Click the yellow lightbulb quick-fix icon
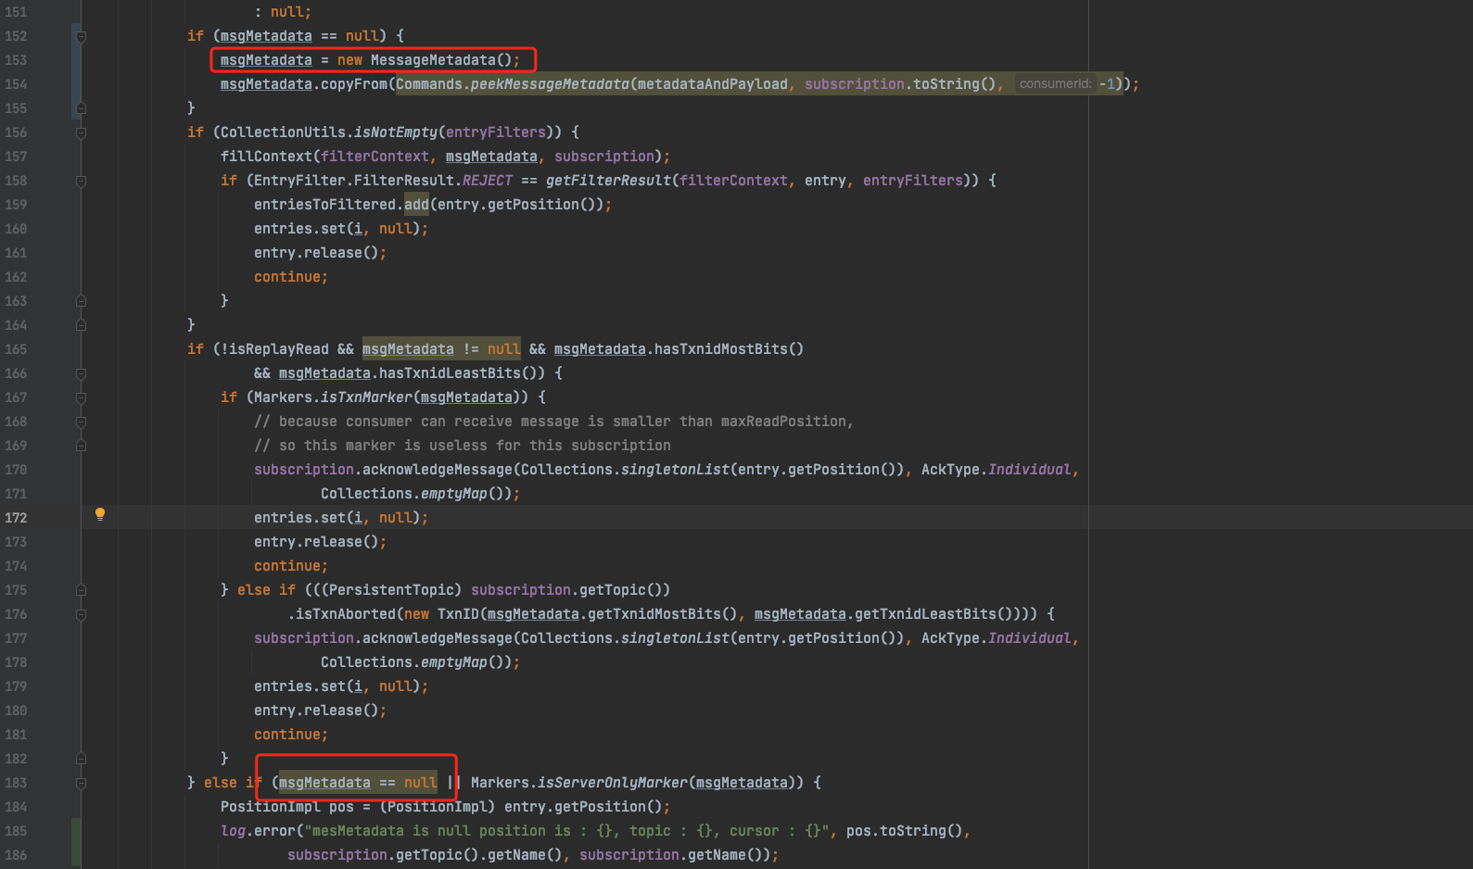The image size is (1473, 869). (x=100, y=514)
